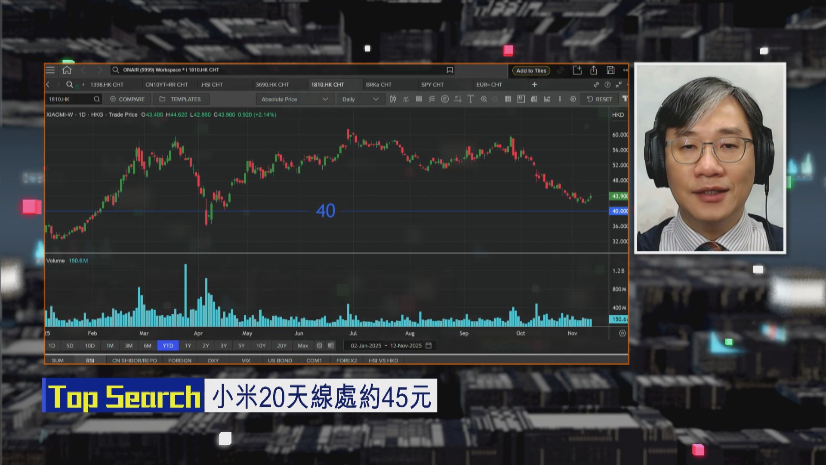The height and width of the screenshot is (465, 826).
Task: Open the Absolute Price dropdown
Action: point(294,99)
